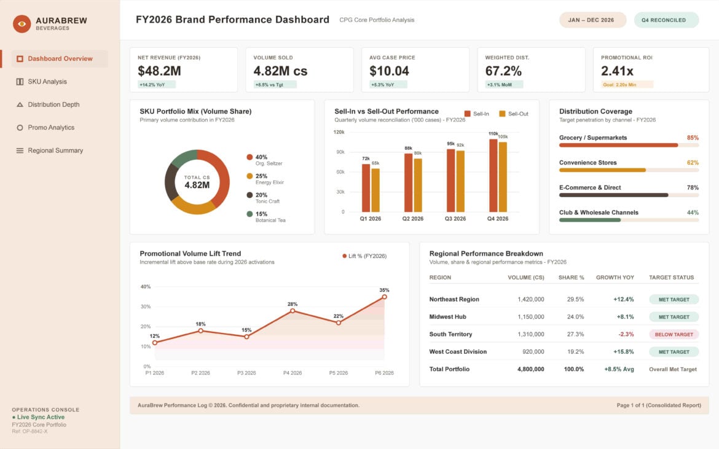Viewport: 719px width, 449px height.
Task: Click the Midwest Hub MET TARGET badge
Action: [x=674, y=317]
